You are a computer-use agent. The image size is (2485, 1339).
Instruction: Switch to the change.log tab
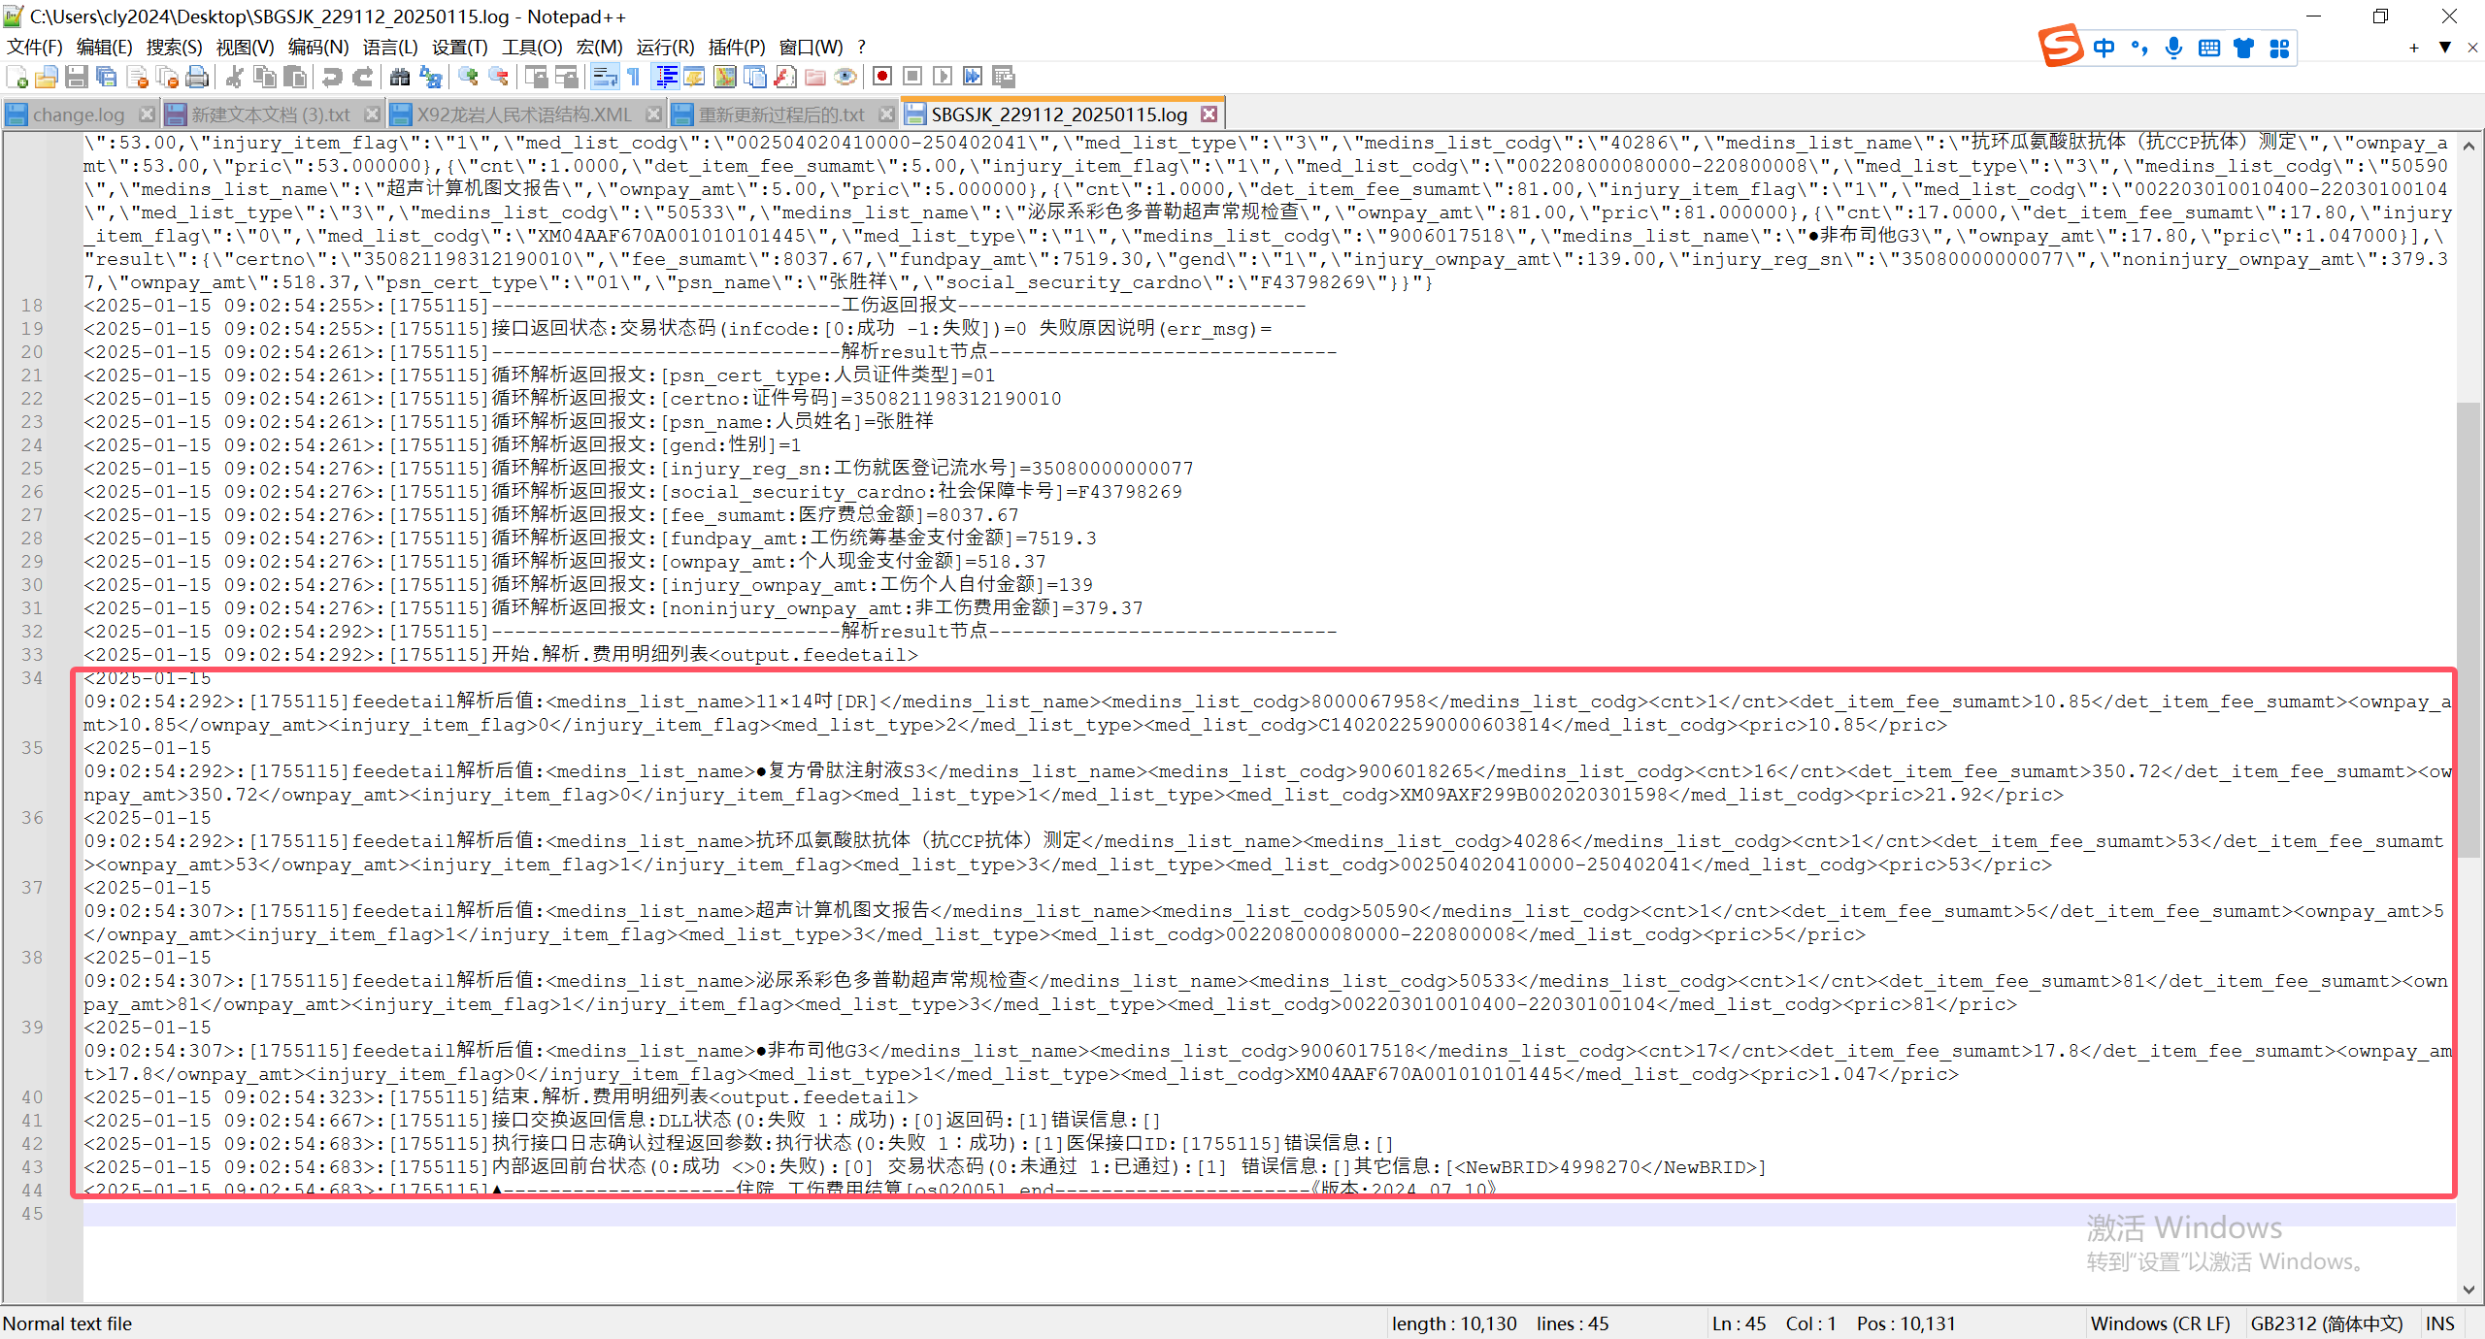coord(78,114)
